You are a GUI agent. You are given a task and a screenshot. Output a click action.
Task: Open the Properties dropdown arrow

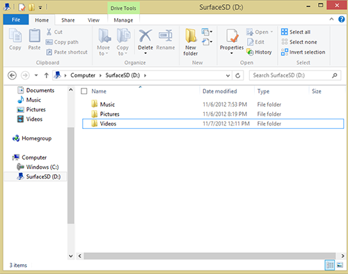pyautogui.click(x=232, y=53)
